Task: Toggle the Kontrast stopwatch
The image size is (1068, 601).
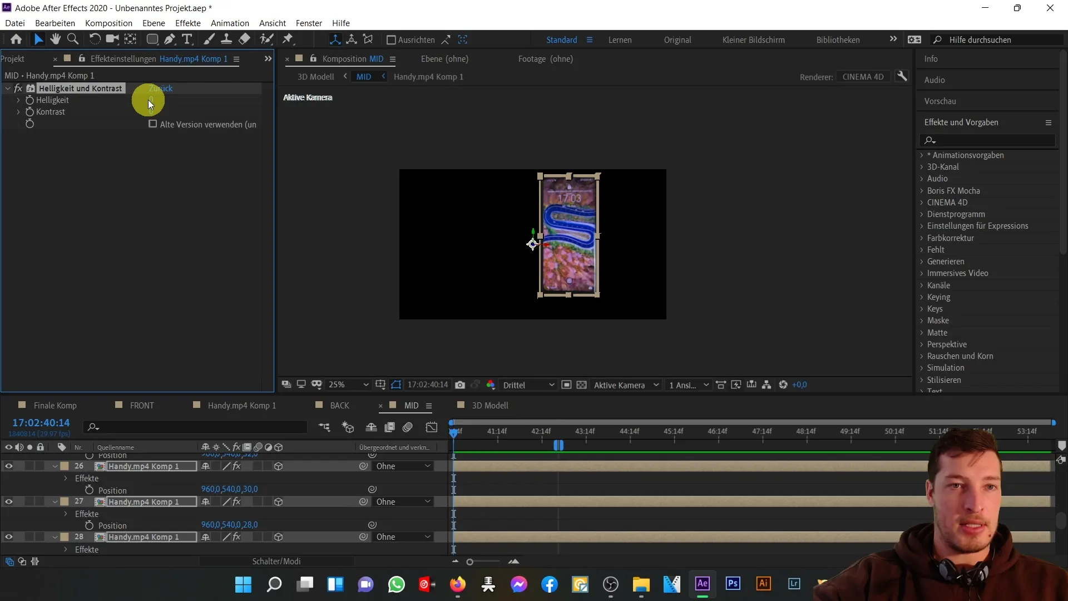Action: [30, 112]
